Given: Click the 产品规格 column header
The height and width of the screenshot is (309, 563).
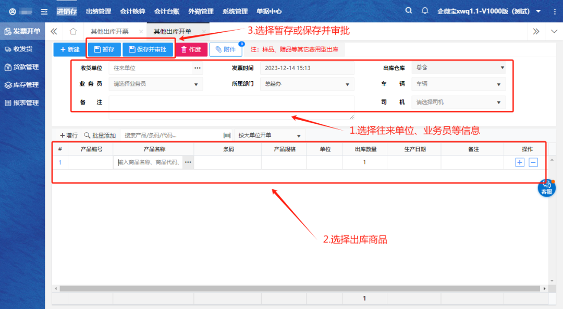Looking at the screenshot, I should (285, 149).
